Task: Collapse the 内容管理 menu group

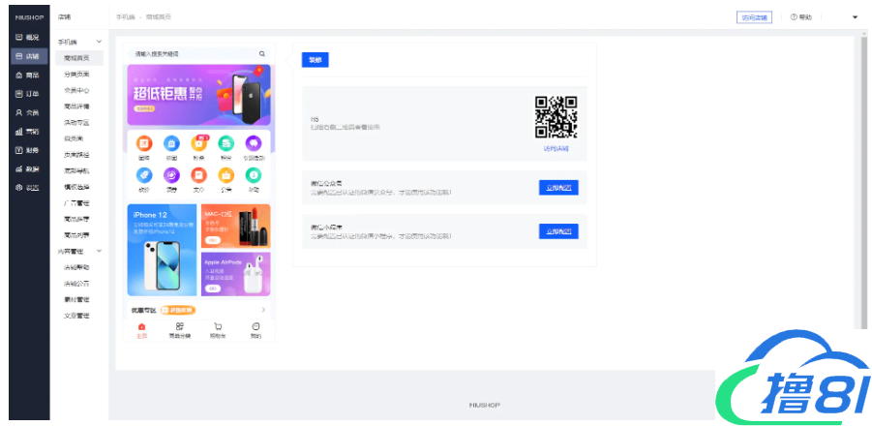Action: click(x=100, y=252)
